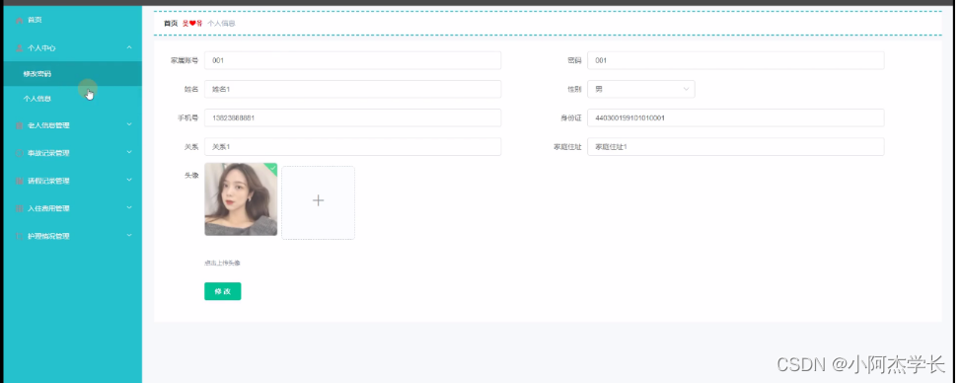The image size is (961, 383).
Task: Click the icon beside 入住费用管理
Action: click(19, 208)
